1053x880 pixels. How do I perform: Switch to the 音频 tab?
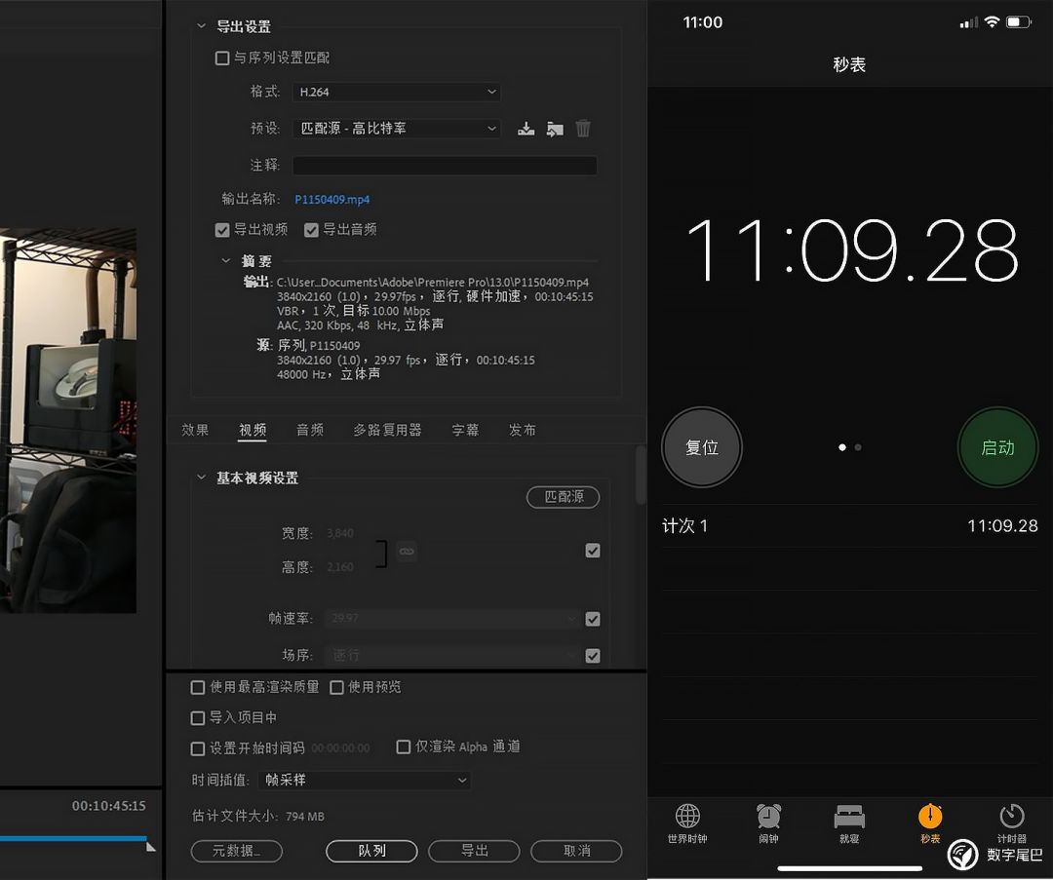[310, 430]
